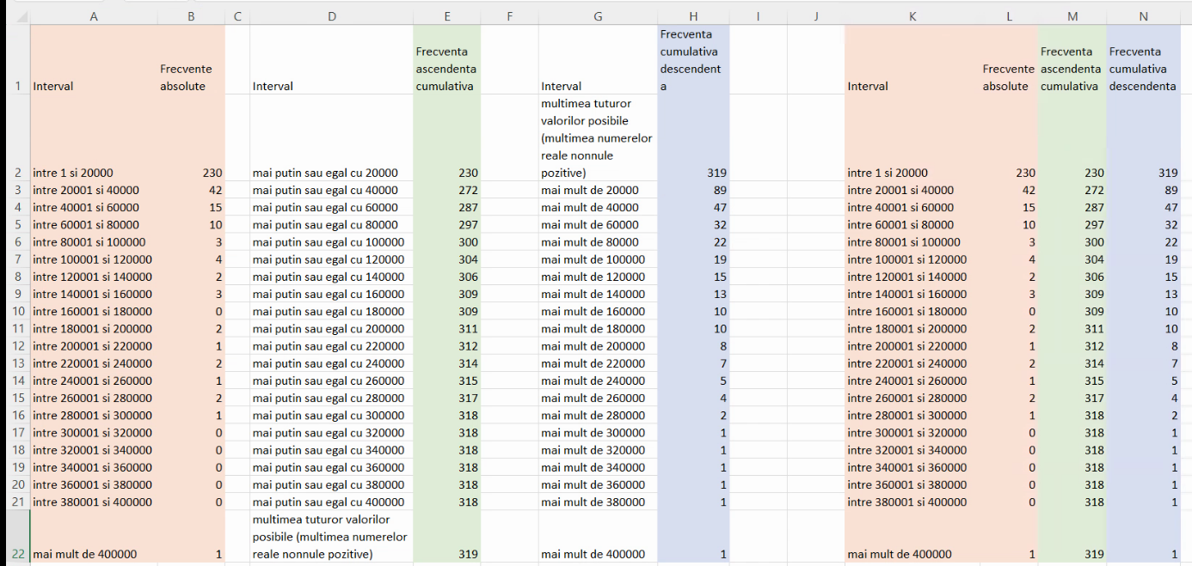Select row 1 header

coord(17,86)
